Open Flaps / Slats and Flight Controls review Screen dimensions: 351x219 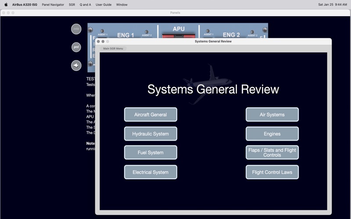click(x=272, y=152)
